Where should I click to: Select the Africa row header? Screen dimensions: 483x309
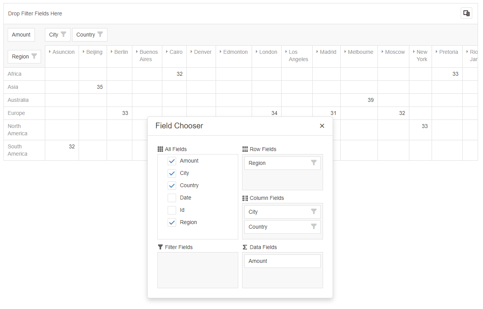coord(14,74)
